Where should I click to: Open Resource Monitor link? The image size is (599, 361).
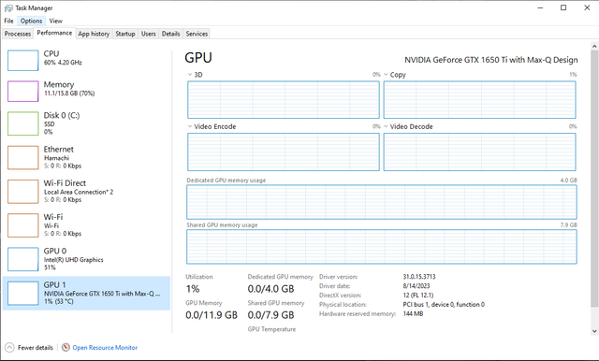(x=105, y=348)
